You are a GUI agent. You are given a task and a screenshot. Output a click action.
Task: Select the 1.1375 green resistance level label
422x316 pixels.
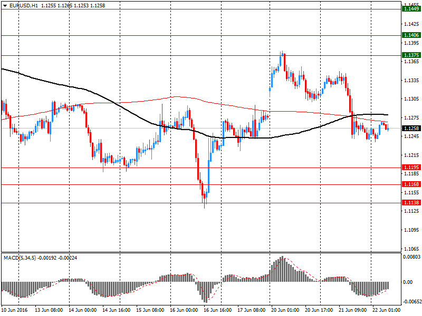pos(411,55)
